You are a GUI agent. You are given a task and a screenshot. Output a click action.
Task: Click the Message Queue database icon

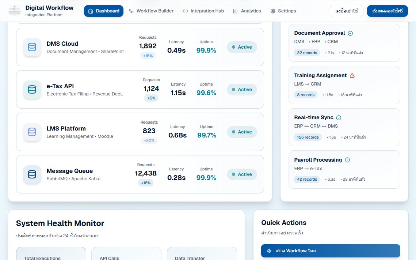tap(32, 174)
